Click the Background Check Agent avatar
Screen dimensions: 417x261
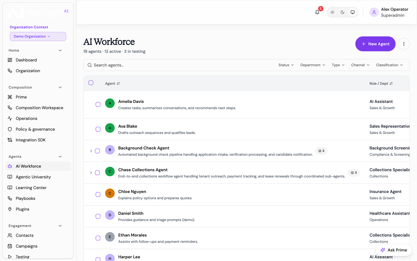point(110,150)
